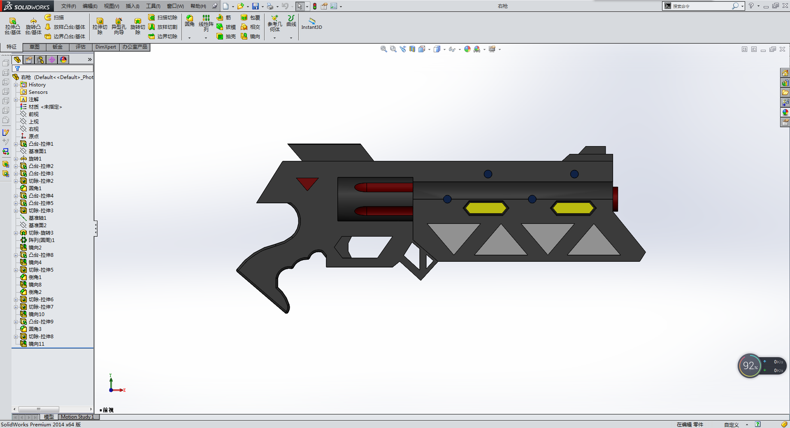
Task: Expand manager tabs with double chevron
Action: [90, 60]
